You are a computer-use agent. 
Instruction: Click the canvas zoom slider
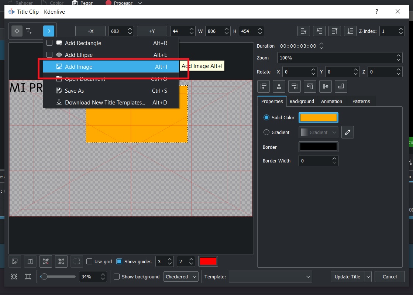click(58, 277)
